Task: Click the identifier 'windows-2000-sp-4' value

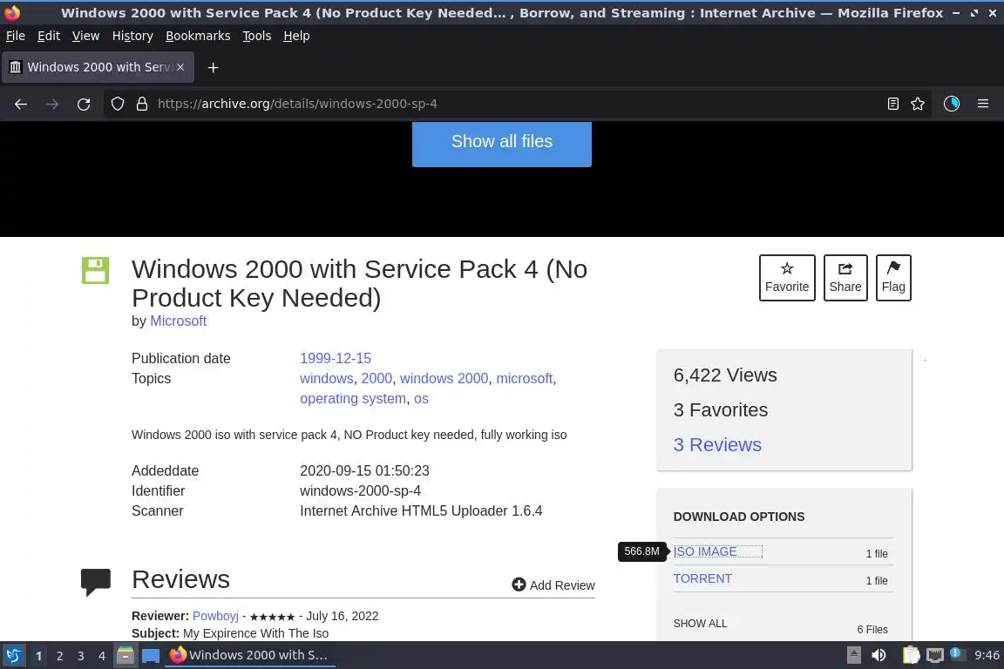Action: [361, 491]
